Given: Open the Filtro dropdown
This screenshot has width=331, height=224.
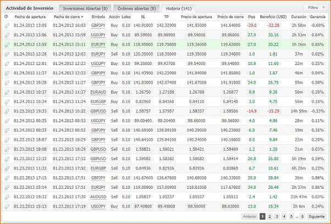Looking at the screenshot, I should click(x=316, y=8).
